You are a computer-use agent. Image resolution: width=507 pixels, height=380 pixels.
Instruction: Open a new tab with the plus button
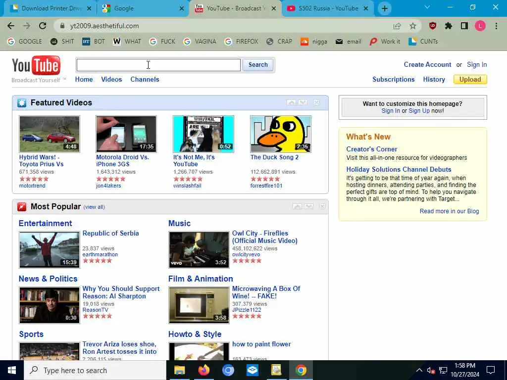[x=384, y=8]
